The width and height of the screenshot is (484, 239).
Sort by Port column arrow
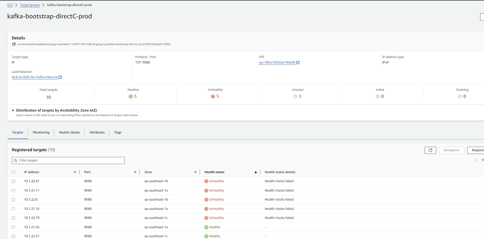135,172
